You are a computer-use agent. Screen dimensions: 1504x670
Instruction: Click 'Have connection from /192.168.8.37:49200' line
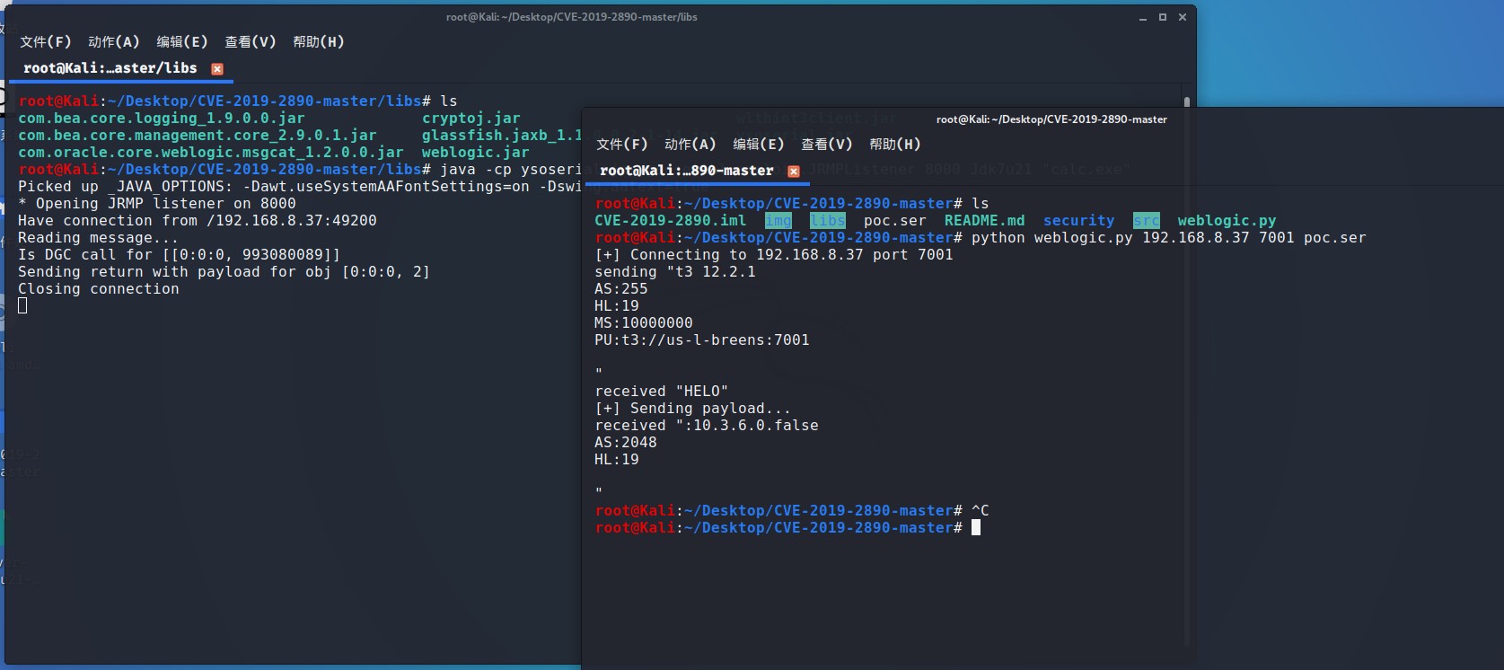click(x=198, y=221)
